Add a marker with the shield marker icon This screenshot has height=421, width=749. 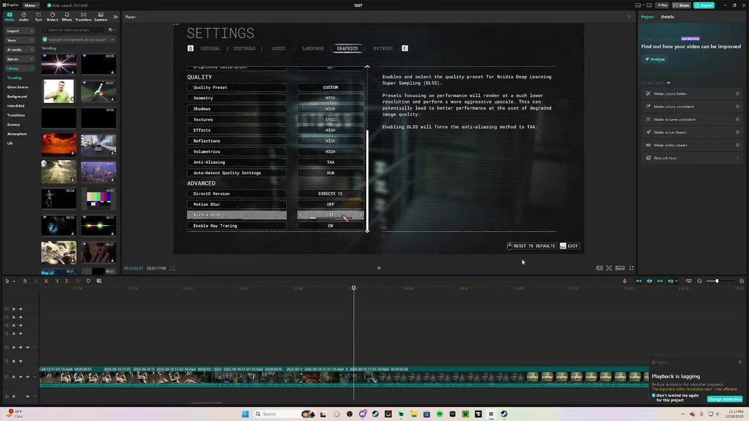(x=88, y=281)
